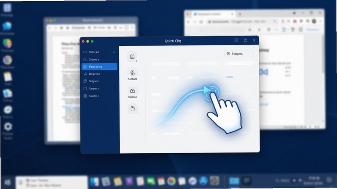Open the green messages icon in the taskbar

151,181
